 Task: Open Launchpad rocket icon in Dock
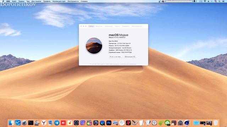point(24,123)
